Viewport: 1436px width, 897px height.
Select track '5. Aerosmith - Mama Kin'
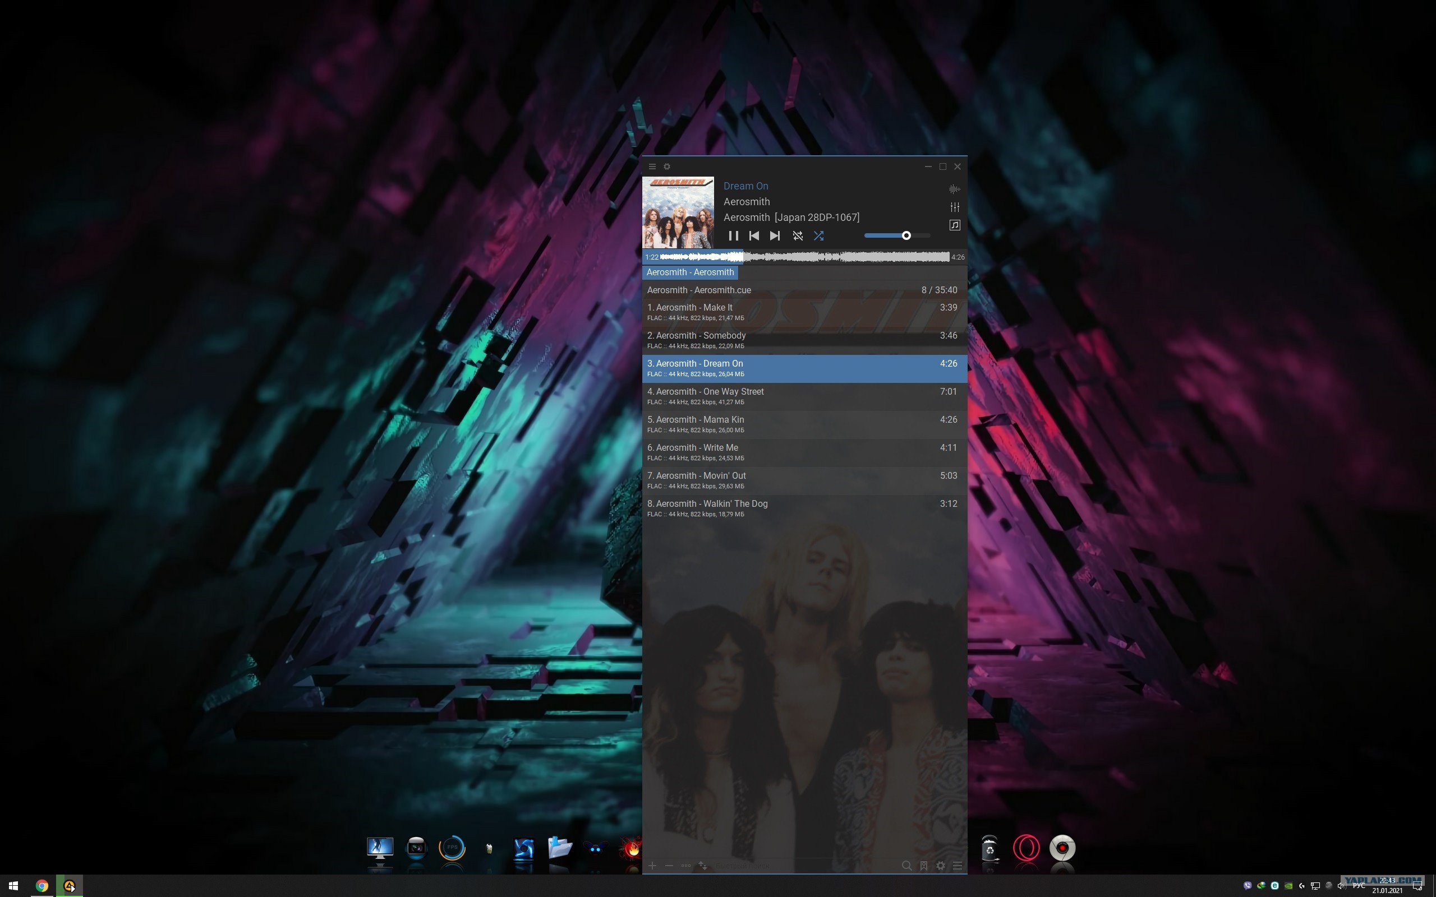[x=804, y=424]
